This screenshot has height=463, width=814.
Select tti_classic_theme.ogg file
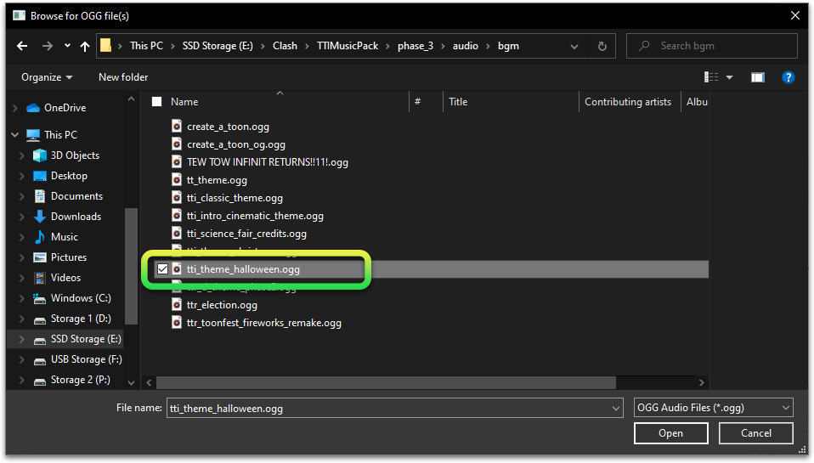(235, 198)
